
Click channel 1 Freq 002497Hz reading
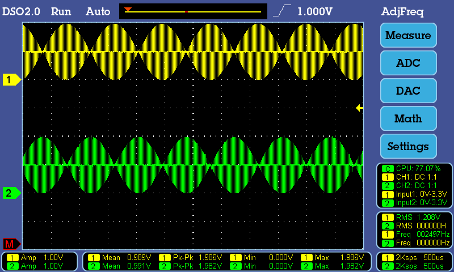[415, 235]
